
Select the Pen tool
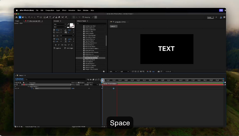click(47, 17)
